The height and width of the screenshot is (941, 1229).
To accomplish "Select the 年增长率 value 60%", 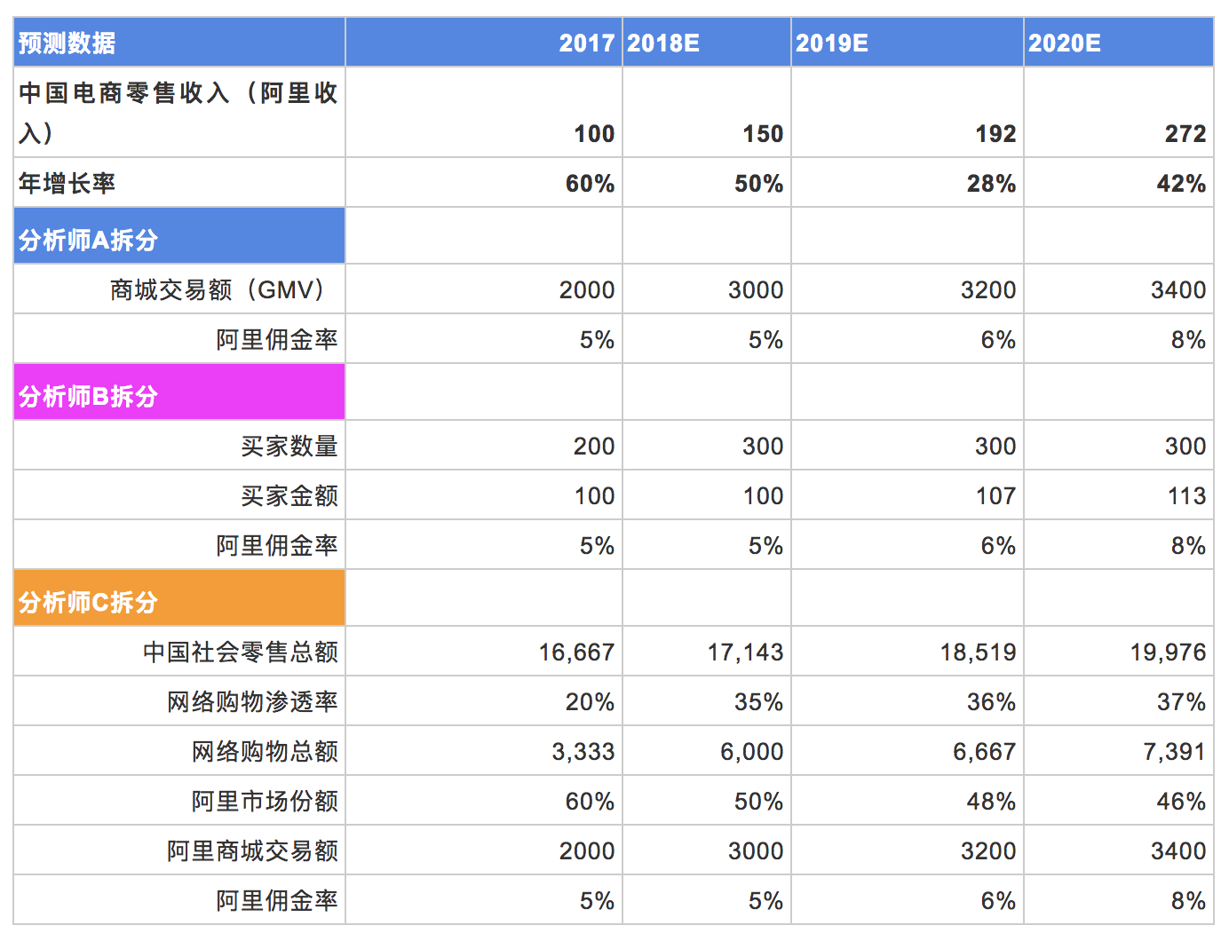I will 590,184.
